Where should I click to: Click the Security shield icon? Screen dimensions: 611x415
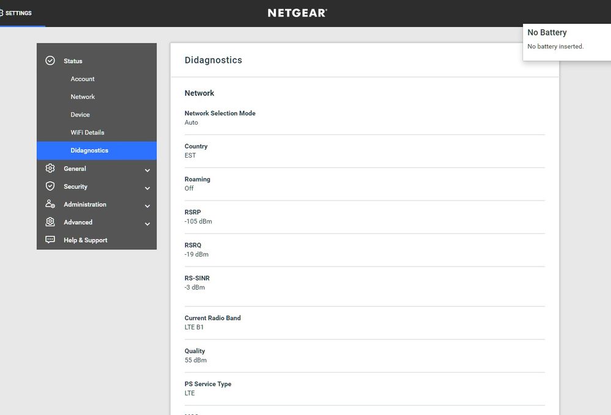(50, 186)
